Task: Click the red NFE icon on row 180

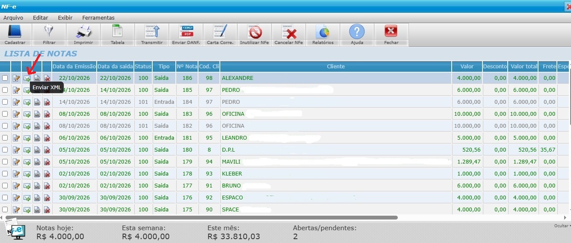Action: [47, 150]
